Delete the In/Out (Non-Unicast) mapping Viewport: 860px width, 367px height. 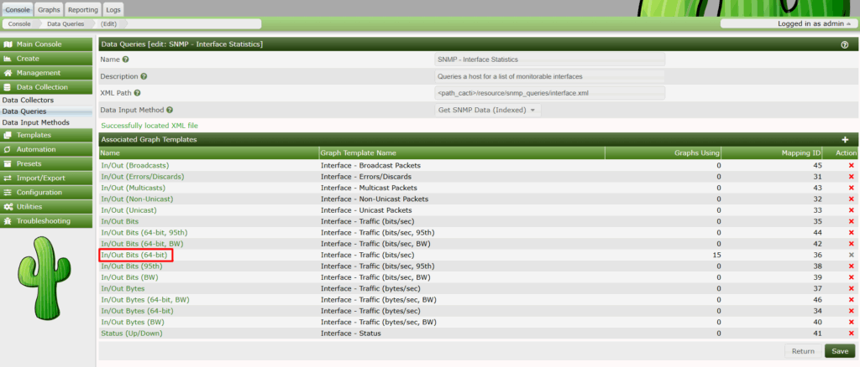coord(852,199)
